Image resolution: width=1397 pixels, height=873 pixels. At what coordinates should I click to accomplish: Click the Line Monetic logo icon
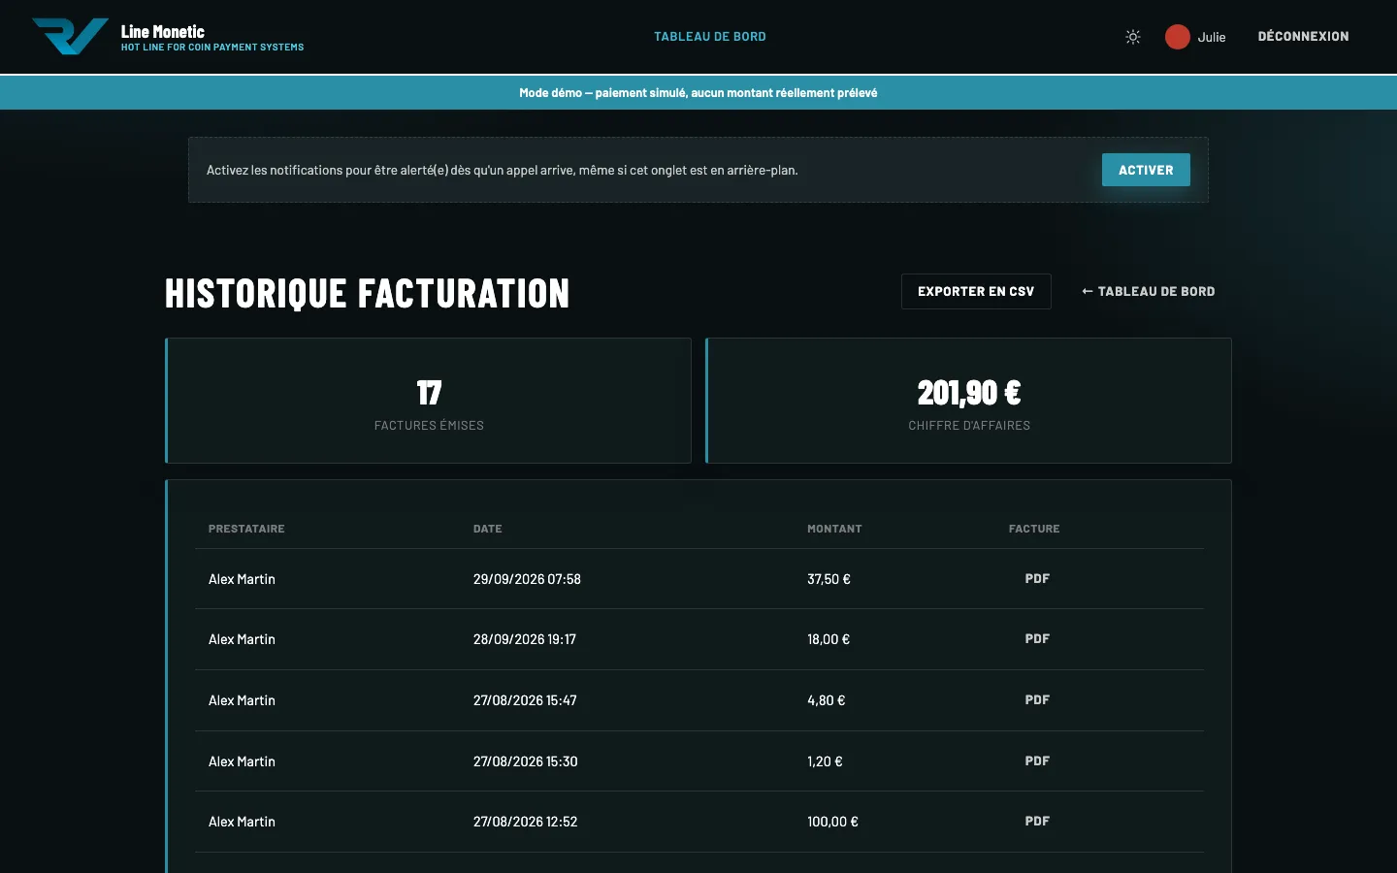pyautogui.click(x=70, y=37)
